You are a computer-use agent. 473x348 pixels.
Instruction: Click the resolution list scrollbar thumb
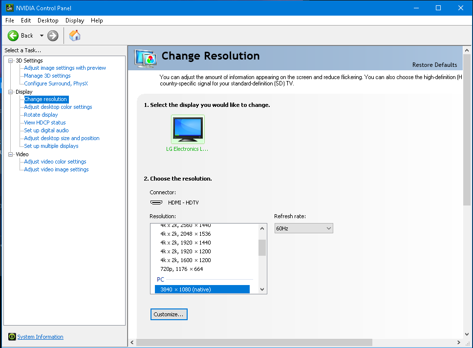(262, 247)
